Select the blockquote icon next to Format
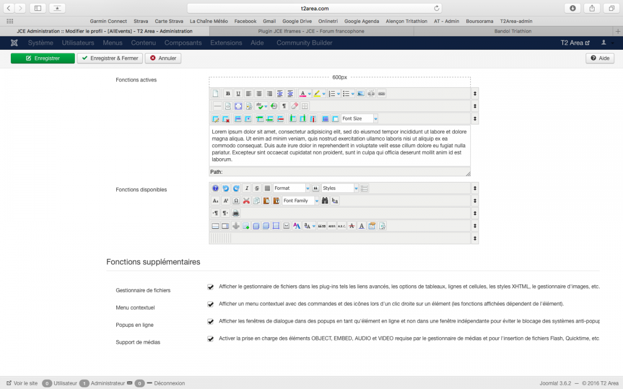The width and height of the screenshot is (623, 389). [316, 188]
